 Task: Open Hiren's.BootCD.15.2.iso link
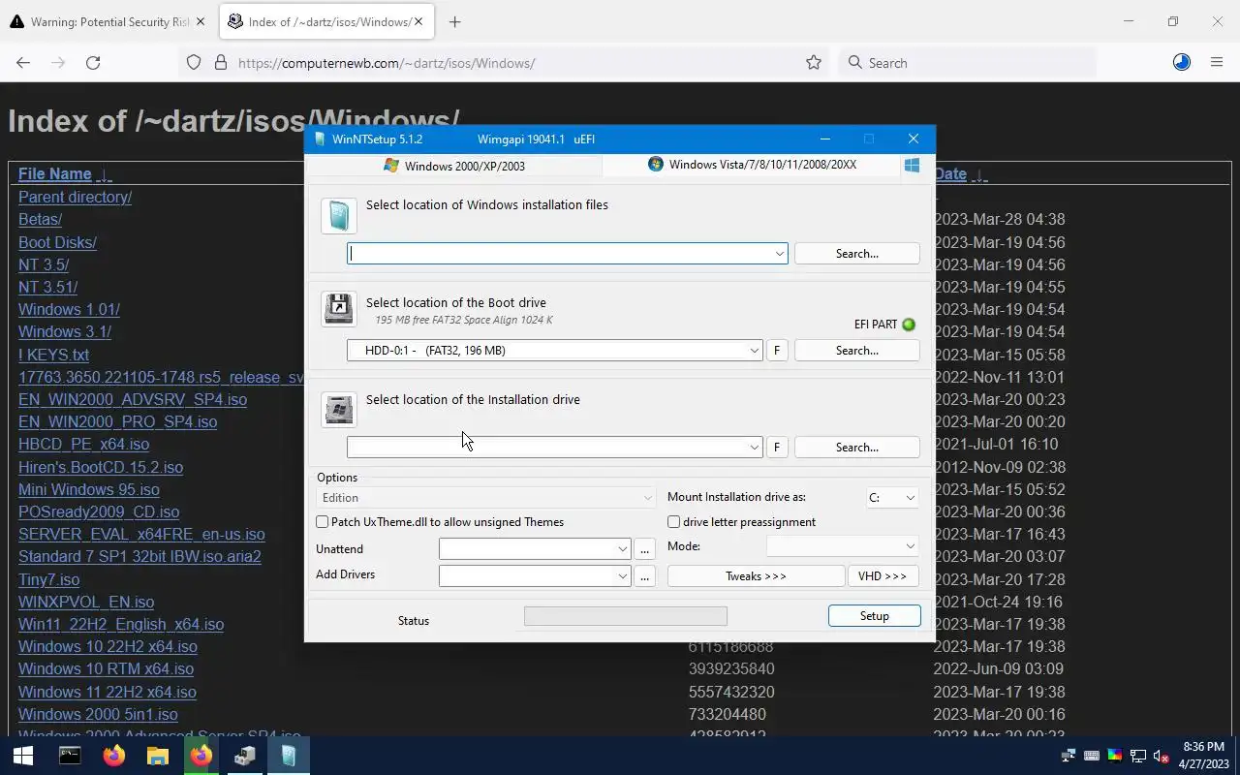101,468
